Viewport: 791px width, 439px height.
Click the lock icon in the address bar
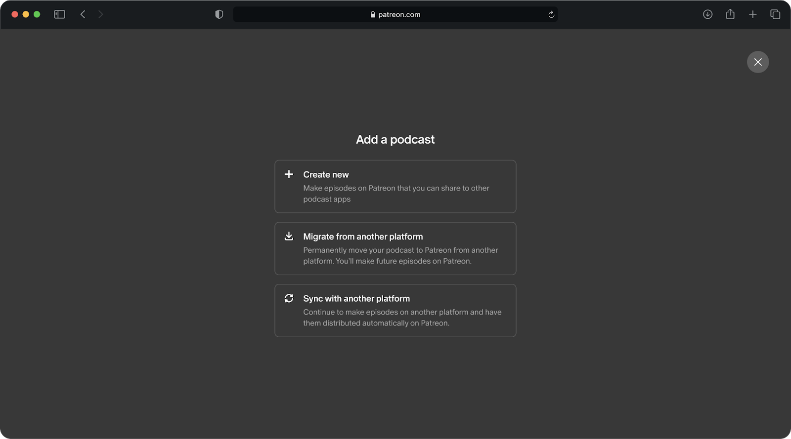pos(373,14)
